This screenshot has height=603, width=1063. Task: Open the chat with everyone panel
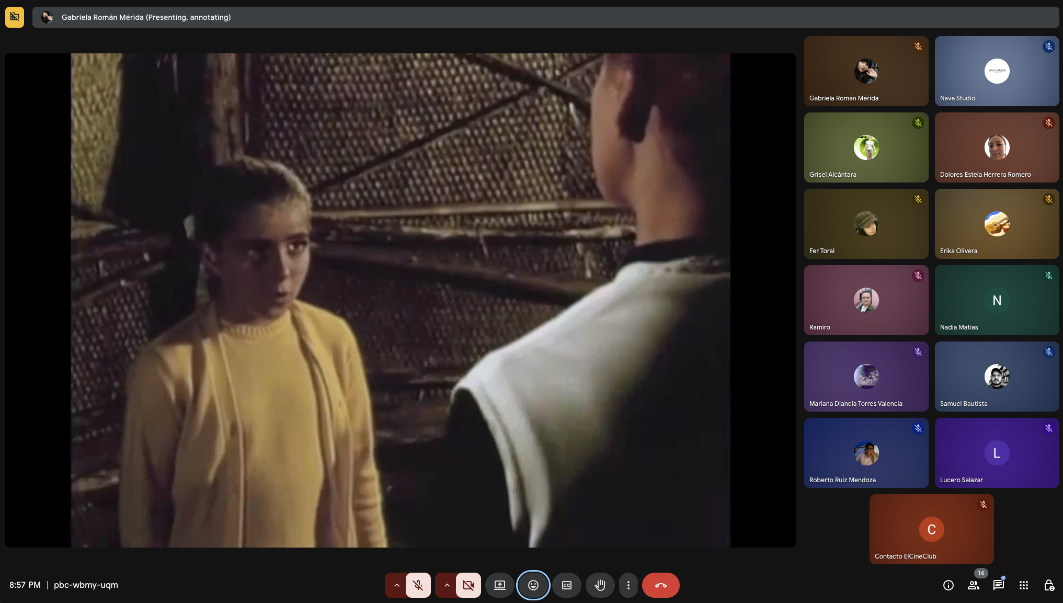(x=998, y=585)
